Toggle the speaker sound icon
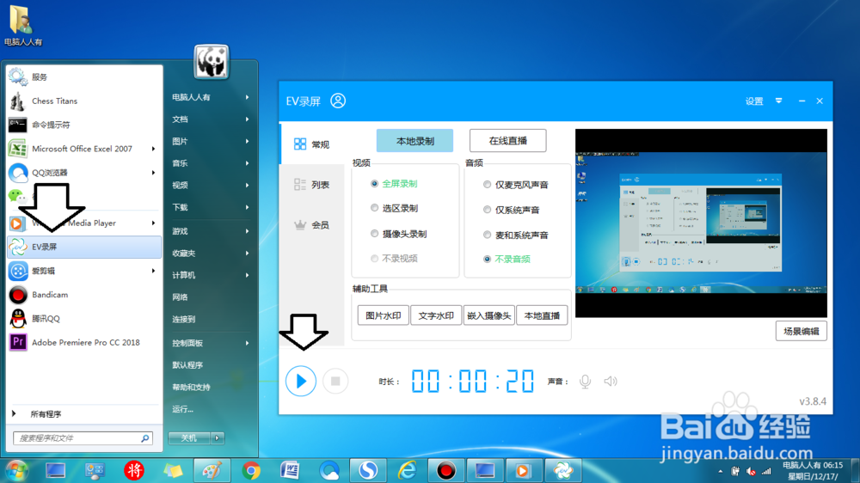 (x=611, y=381)
